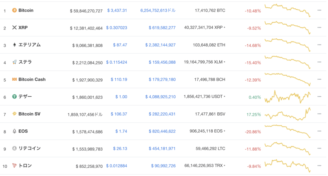
Task: Click the 17.25% change value
Action: click(254, 115)
